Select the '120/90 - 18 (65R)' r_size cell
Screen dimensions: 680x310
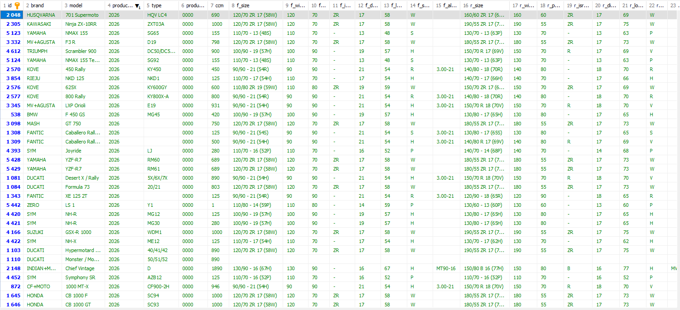pyautogui.click(x=485, y=196)
